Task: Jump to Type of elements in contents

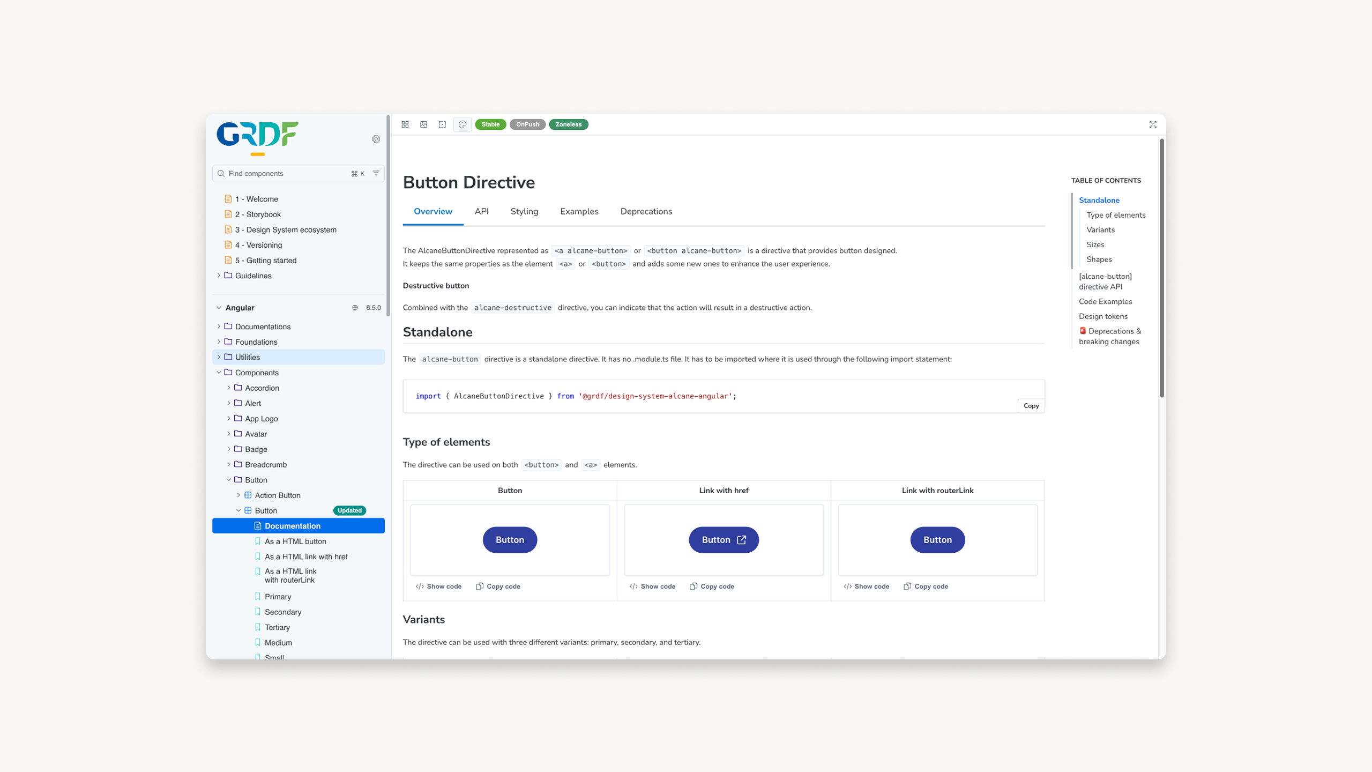Action: coord(1116,215)
